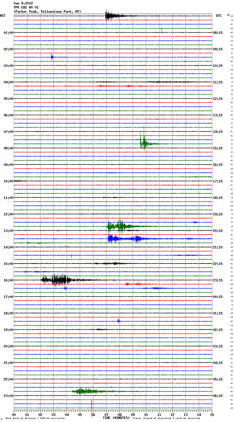Click the 23:15 UTC time label
Viewport: 234px width, 422px height.
point(218,280)
